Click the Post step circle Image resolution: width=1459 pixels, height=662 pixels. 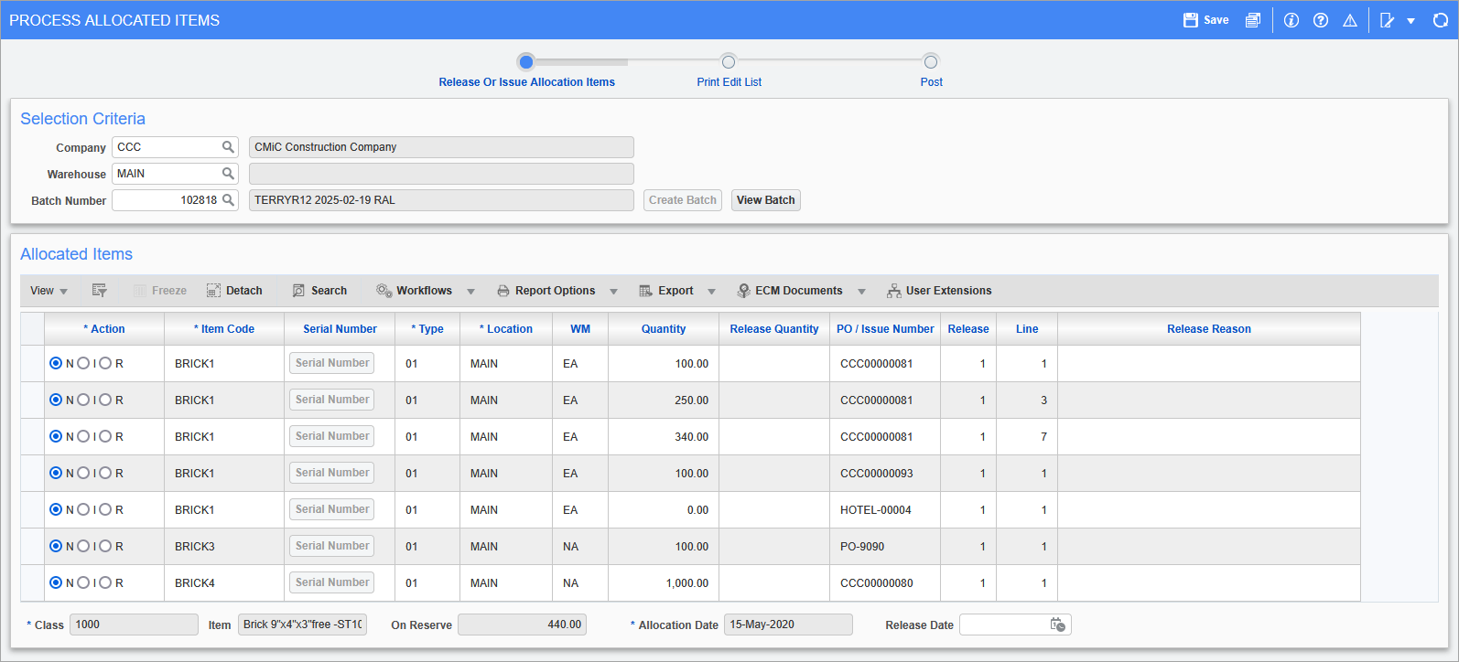[x=931, y=62]
